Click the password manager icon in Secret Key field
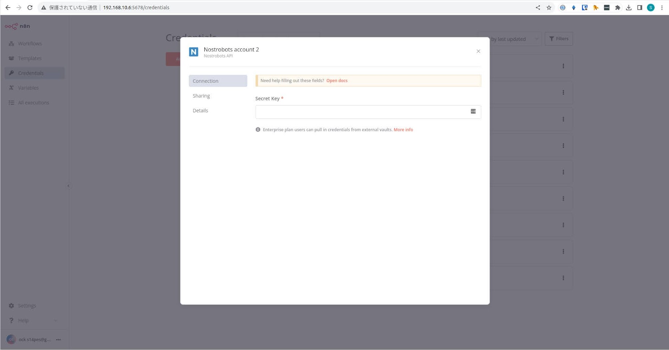Viewport: 669px width, 350px height. point(473,111)
